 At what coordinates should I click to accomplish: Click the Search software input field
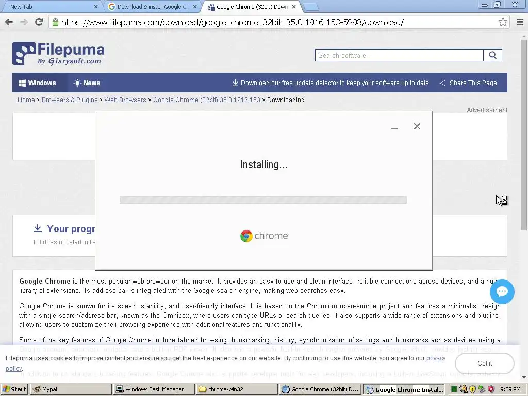[399, 55]
